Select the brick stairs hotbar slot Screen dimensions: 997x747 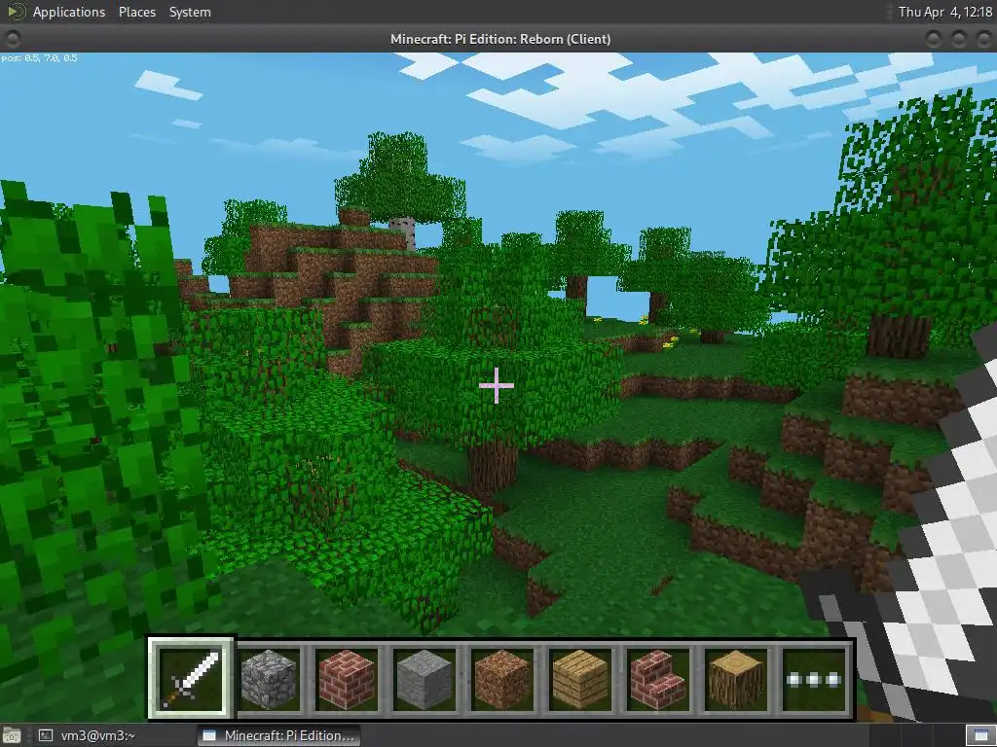657,678
